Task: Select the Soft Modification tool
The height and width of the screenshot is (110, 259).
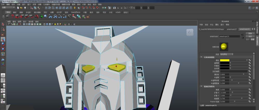Action: 3,59
